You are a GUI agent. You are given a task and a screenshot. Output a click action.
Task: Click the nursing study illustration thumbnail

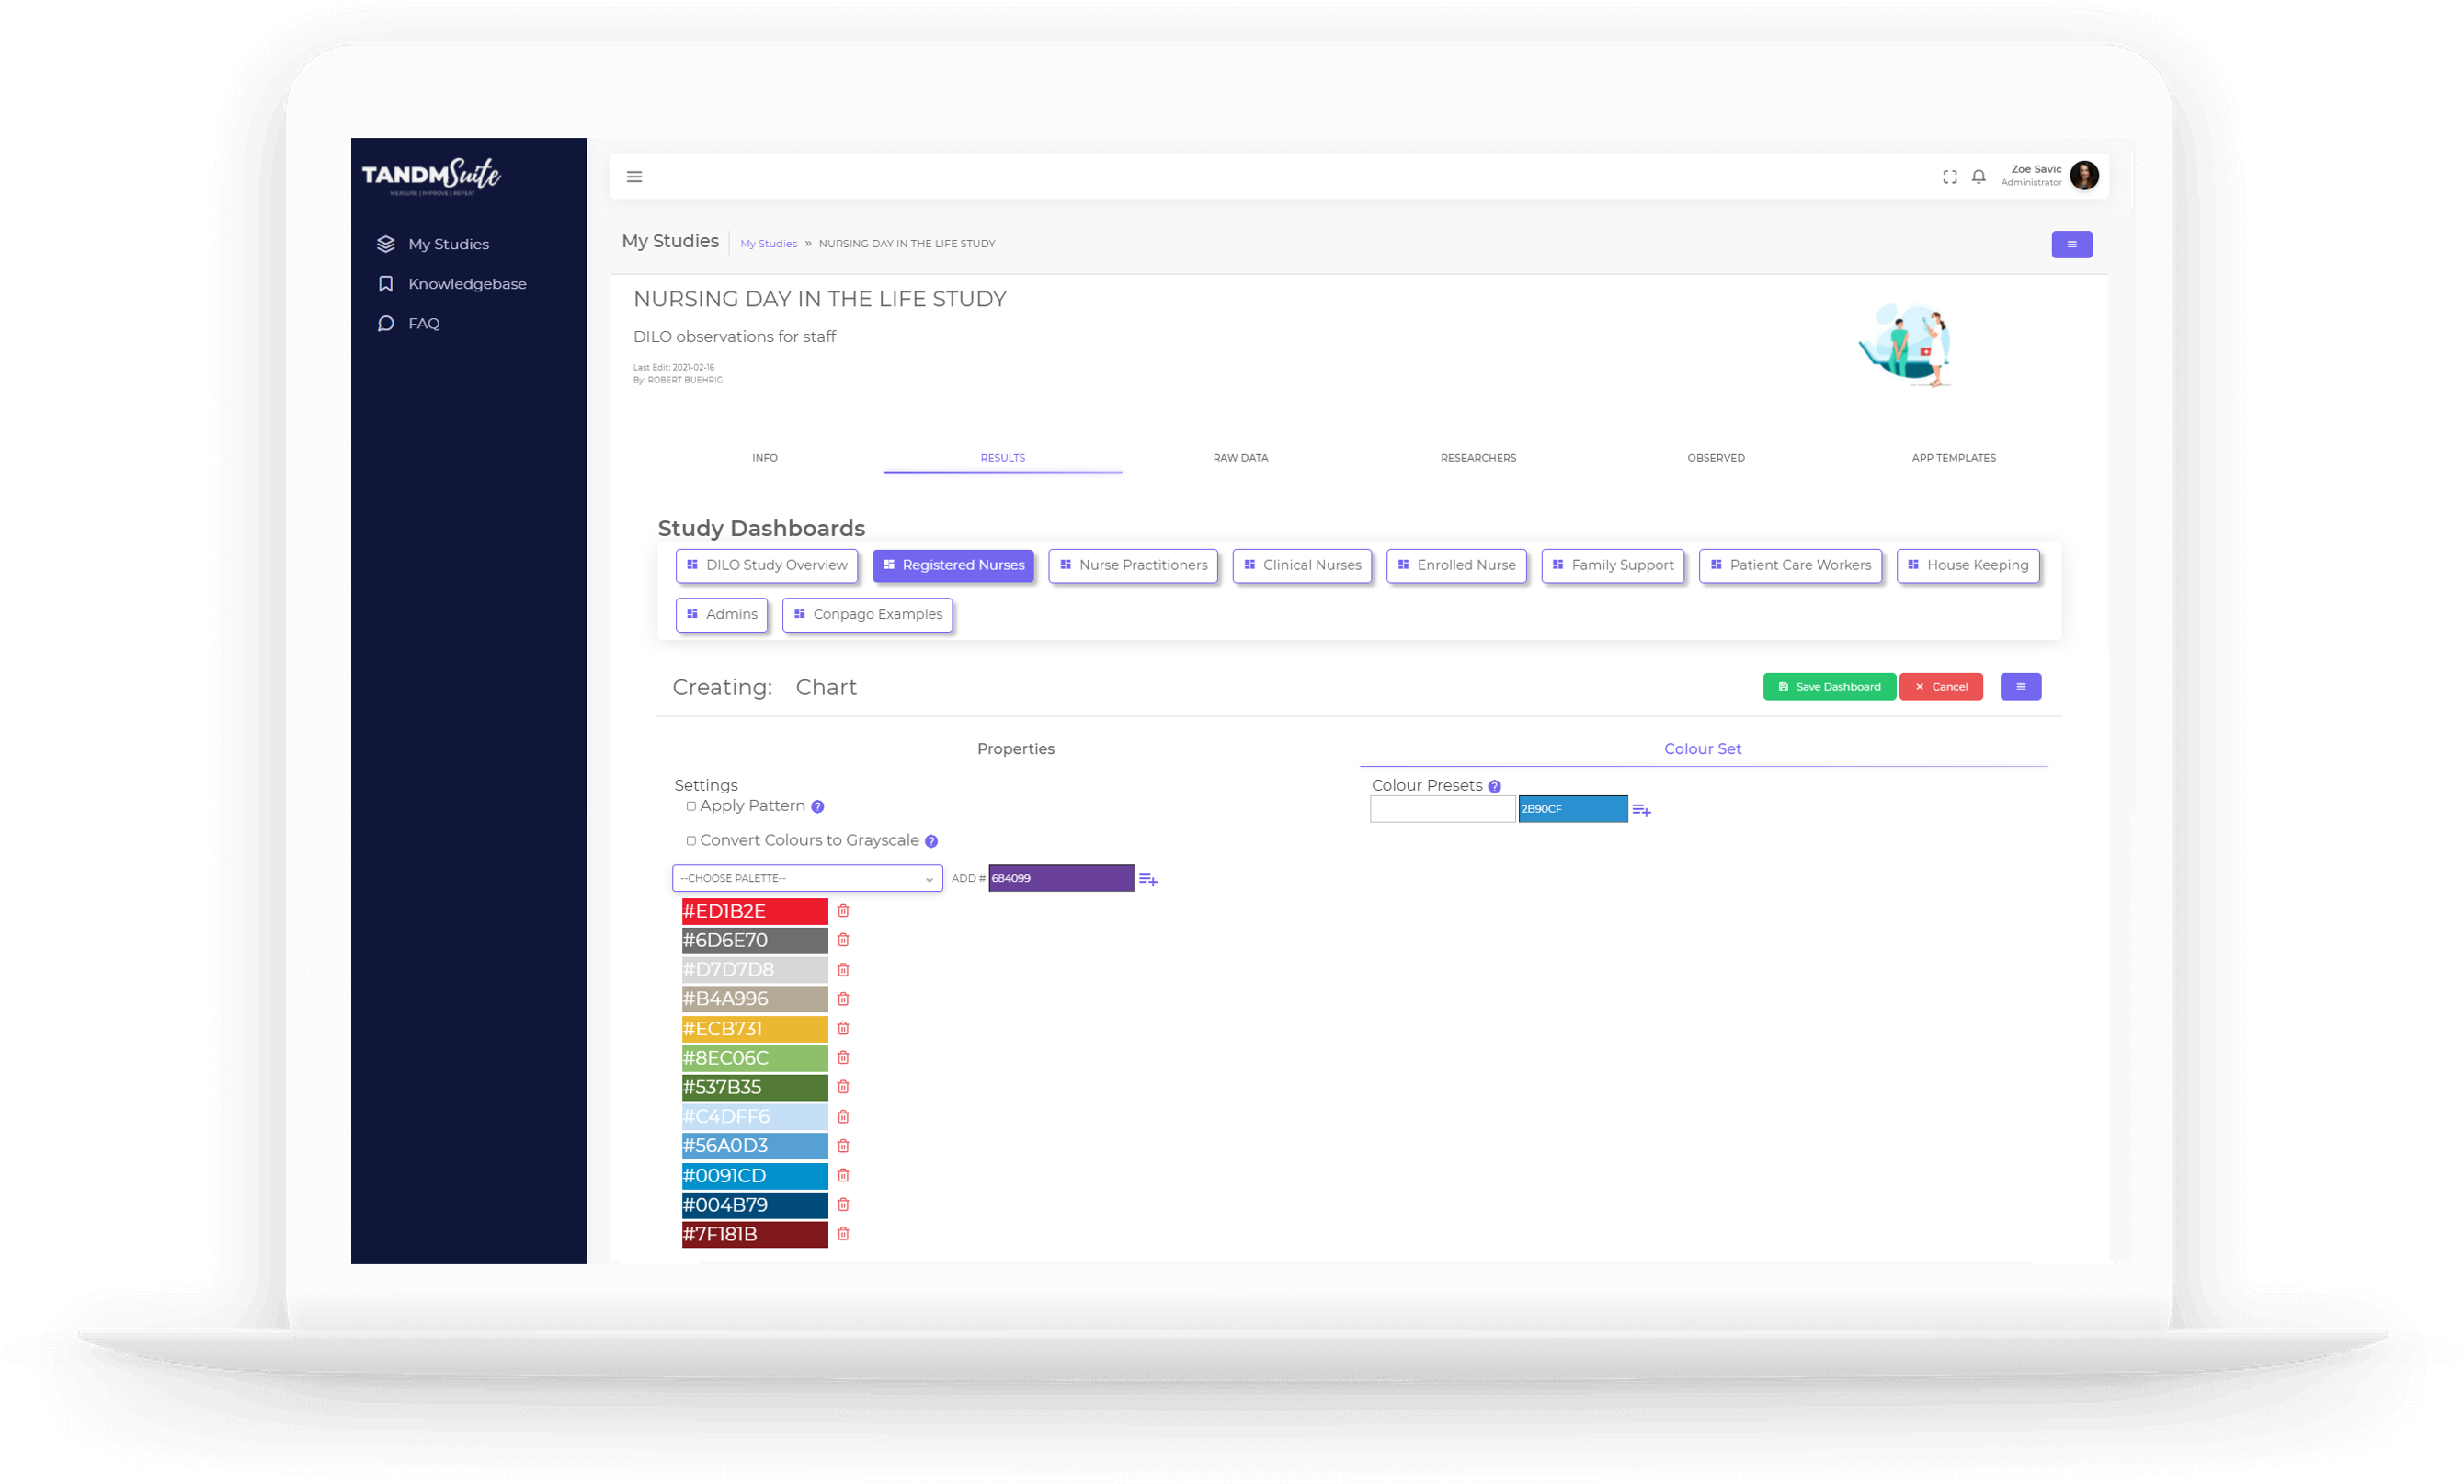[x=1905, y=346]
